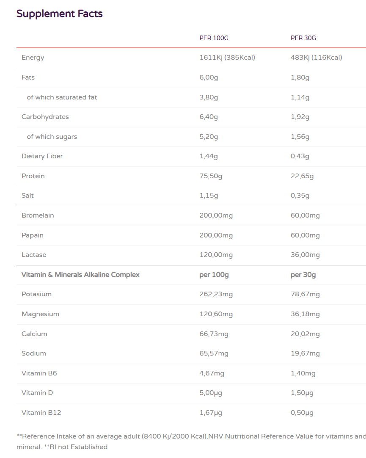
Task: Click the Potasium row label
Action: [x=36, y=294]
